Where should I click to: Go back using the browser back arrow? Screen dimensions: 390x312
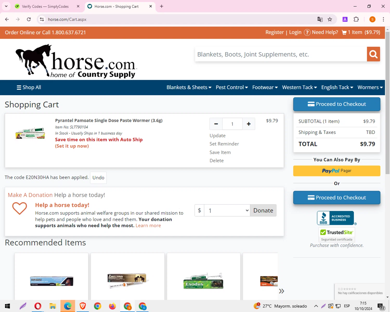7,19
